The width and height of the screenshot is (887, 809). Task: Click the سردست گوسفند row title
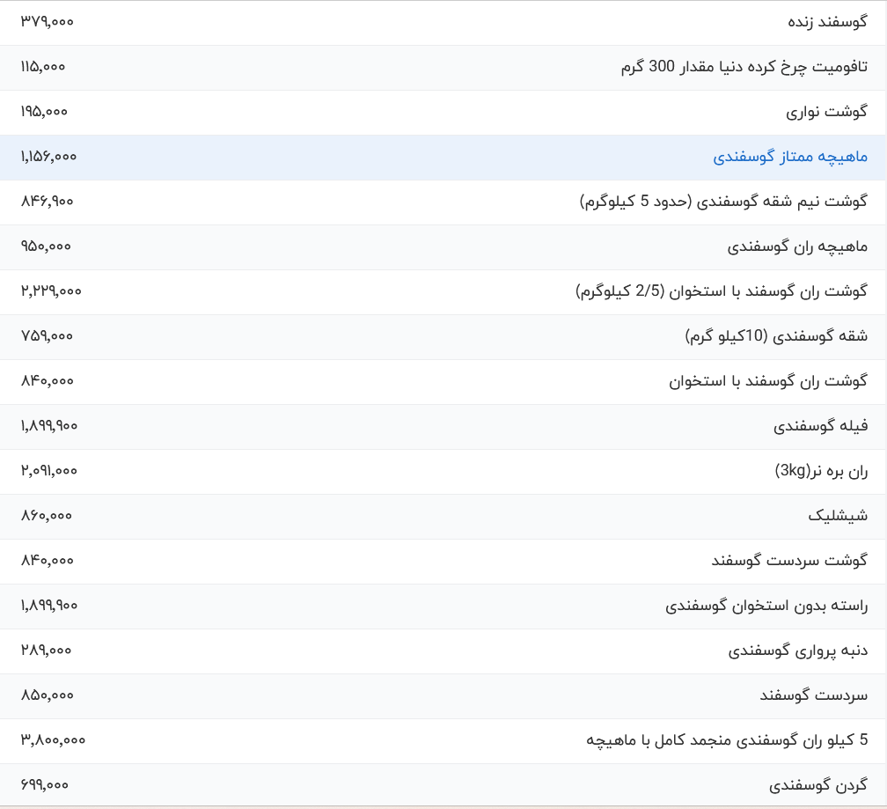click(813, 695)
